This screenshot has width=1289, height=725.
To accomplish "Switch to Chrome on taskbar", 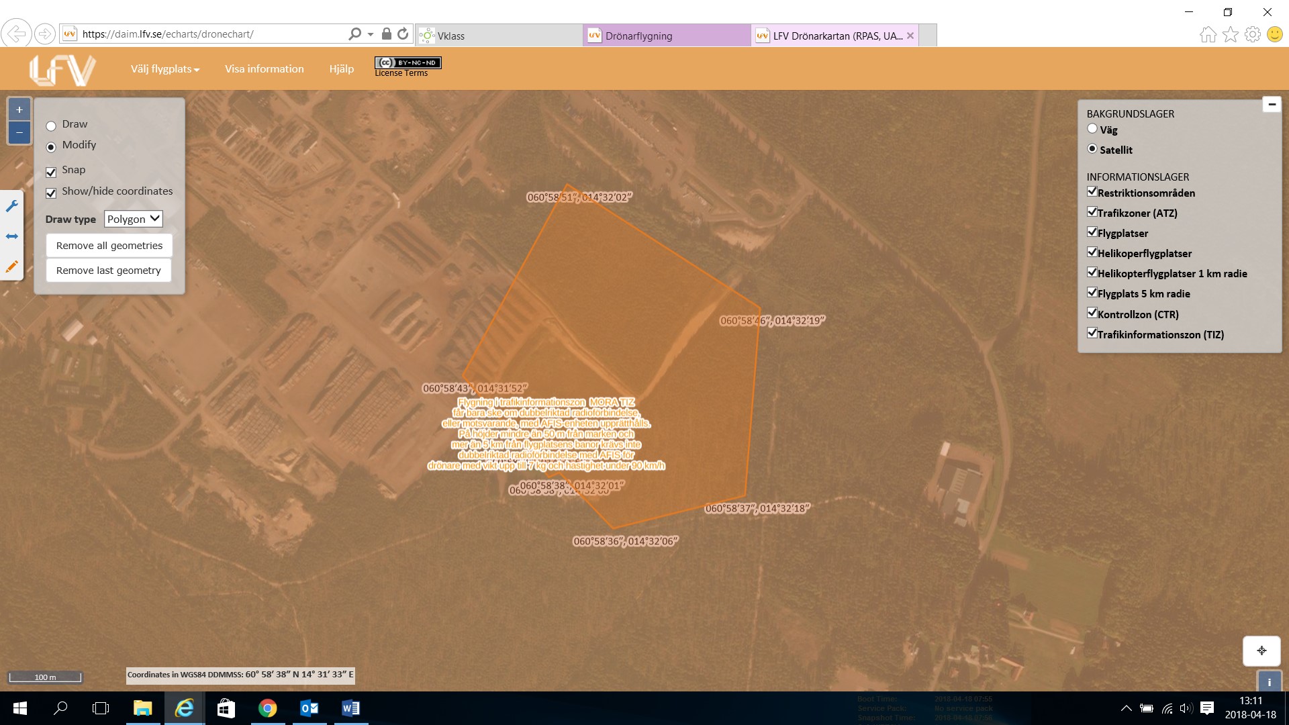I will point(267,708).
